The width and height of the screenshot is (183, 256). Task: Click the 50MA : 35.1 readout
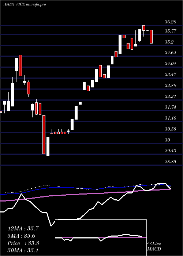tap(23, 250)
